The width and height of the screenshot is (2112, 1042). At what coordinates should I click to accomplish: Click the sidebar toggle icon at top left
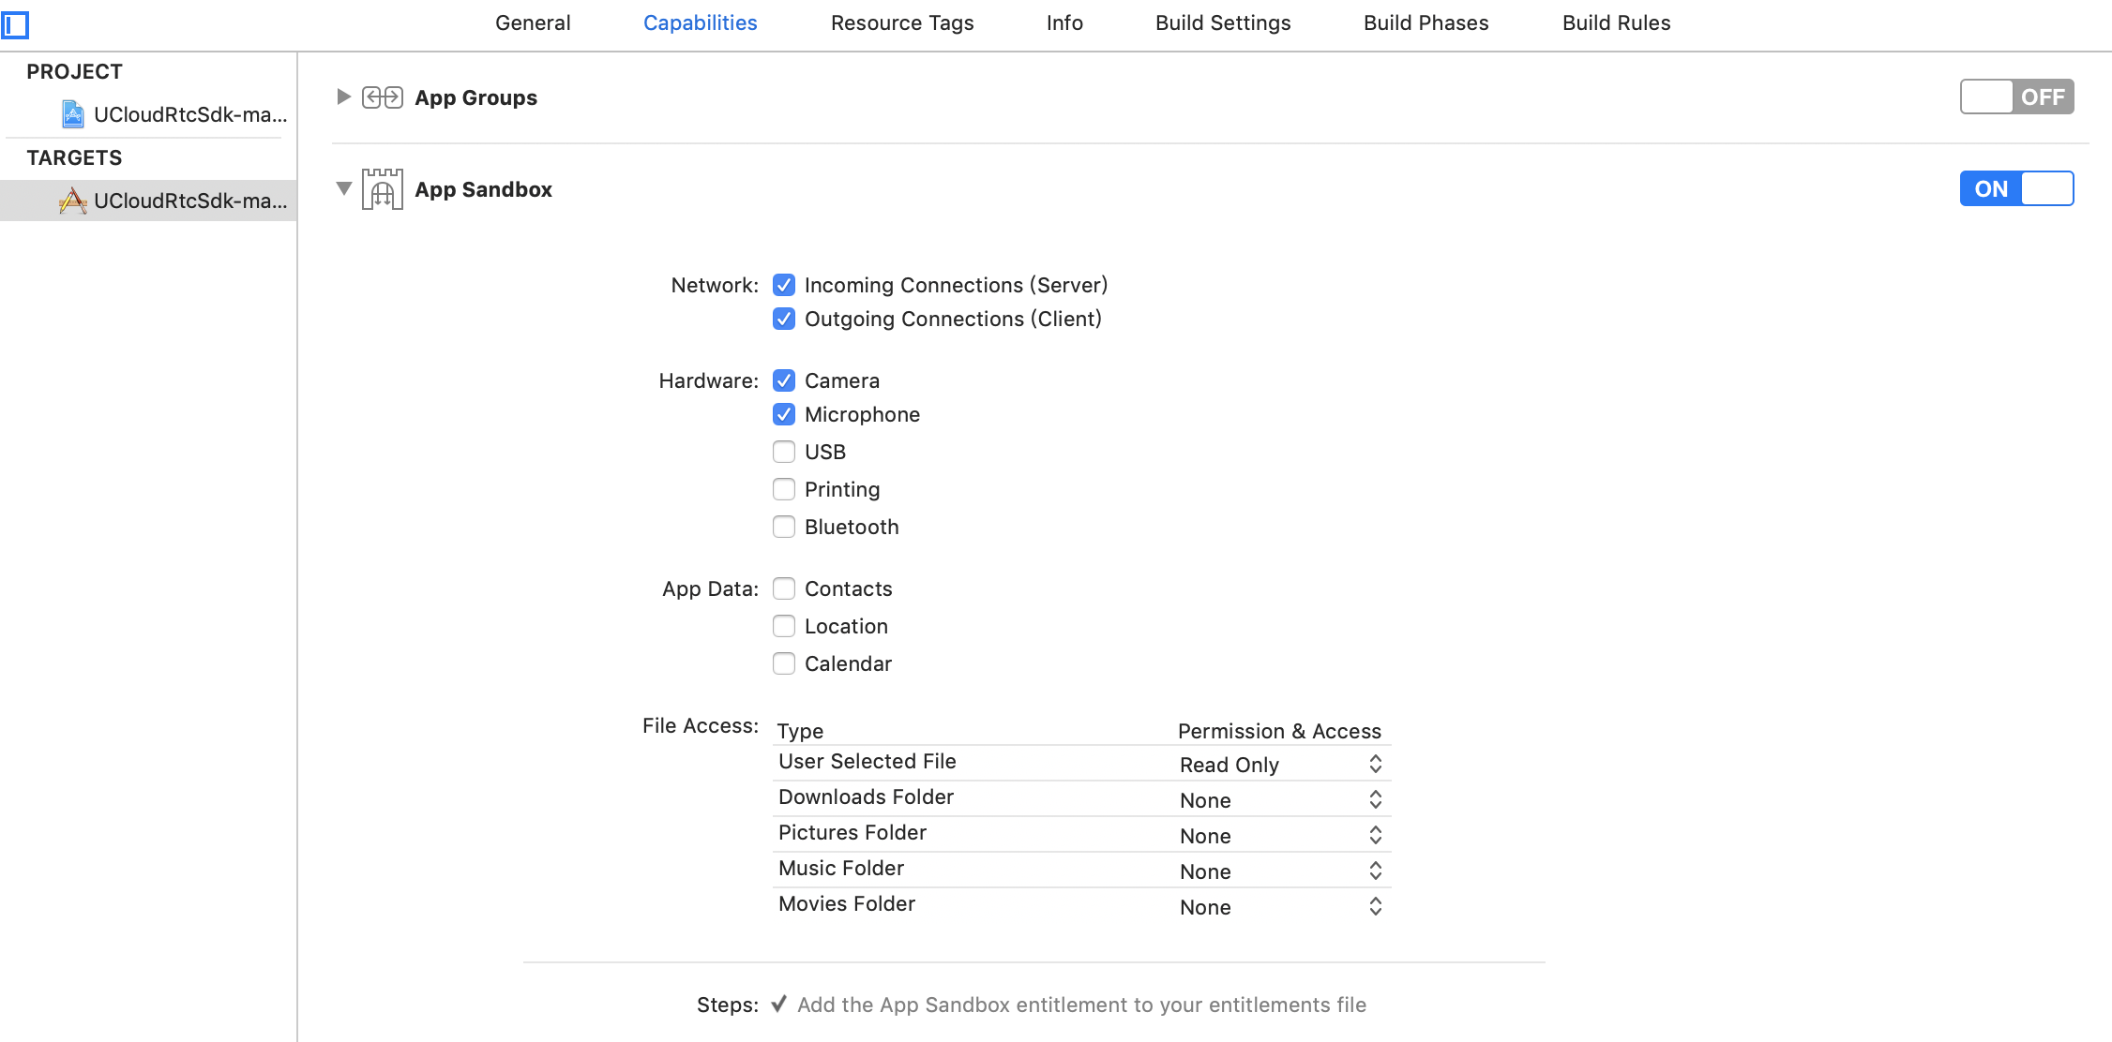pos(15,24)
